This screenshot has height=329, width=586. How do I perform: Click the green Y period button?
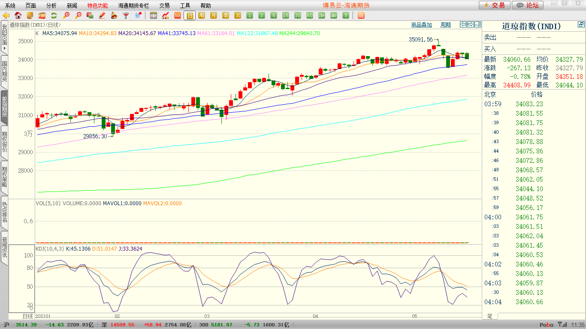tap(346, 16)
